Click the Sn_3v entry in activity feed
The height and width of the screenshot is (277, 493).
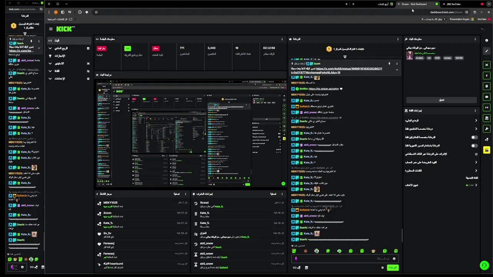(x=143, y=235)
